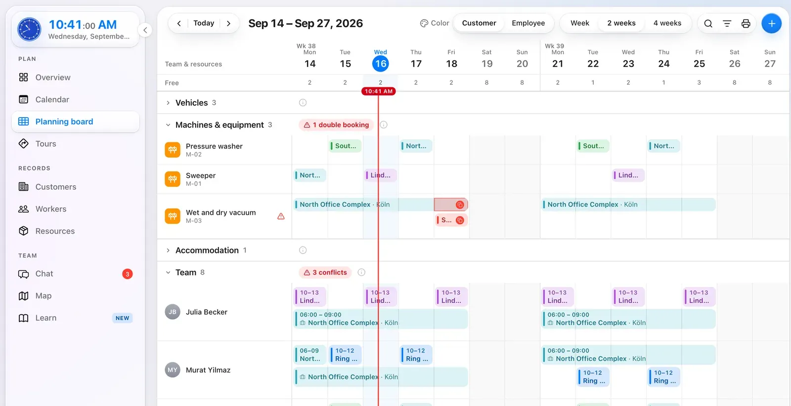
Task: Open Tours in the sidebar
Action: pos(75,144)
